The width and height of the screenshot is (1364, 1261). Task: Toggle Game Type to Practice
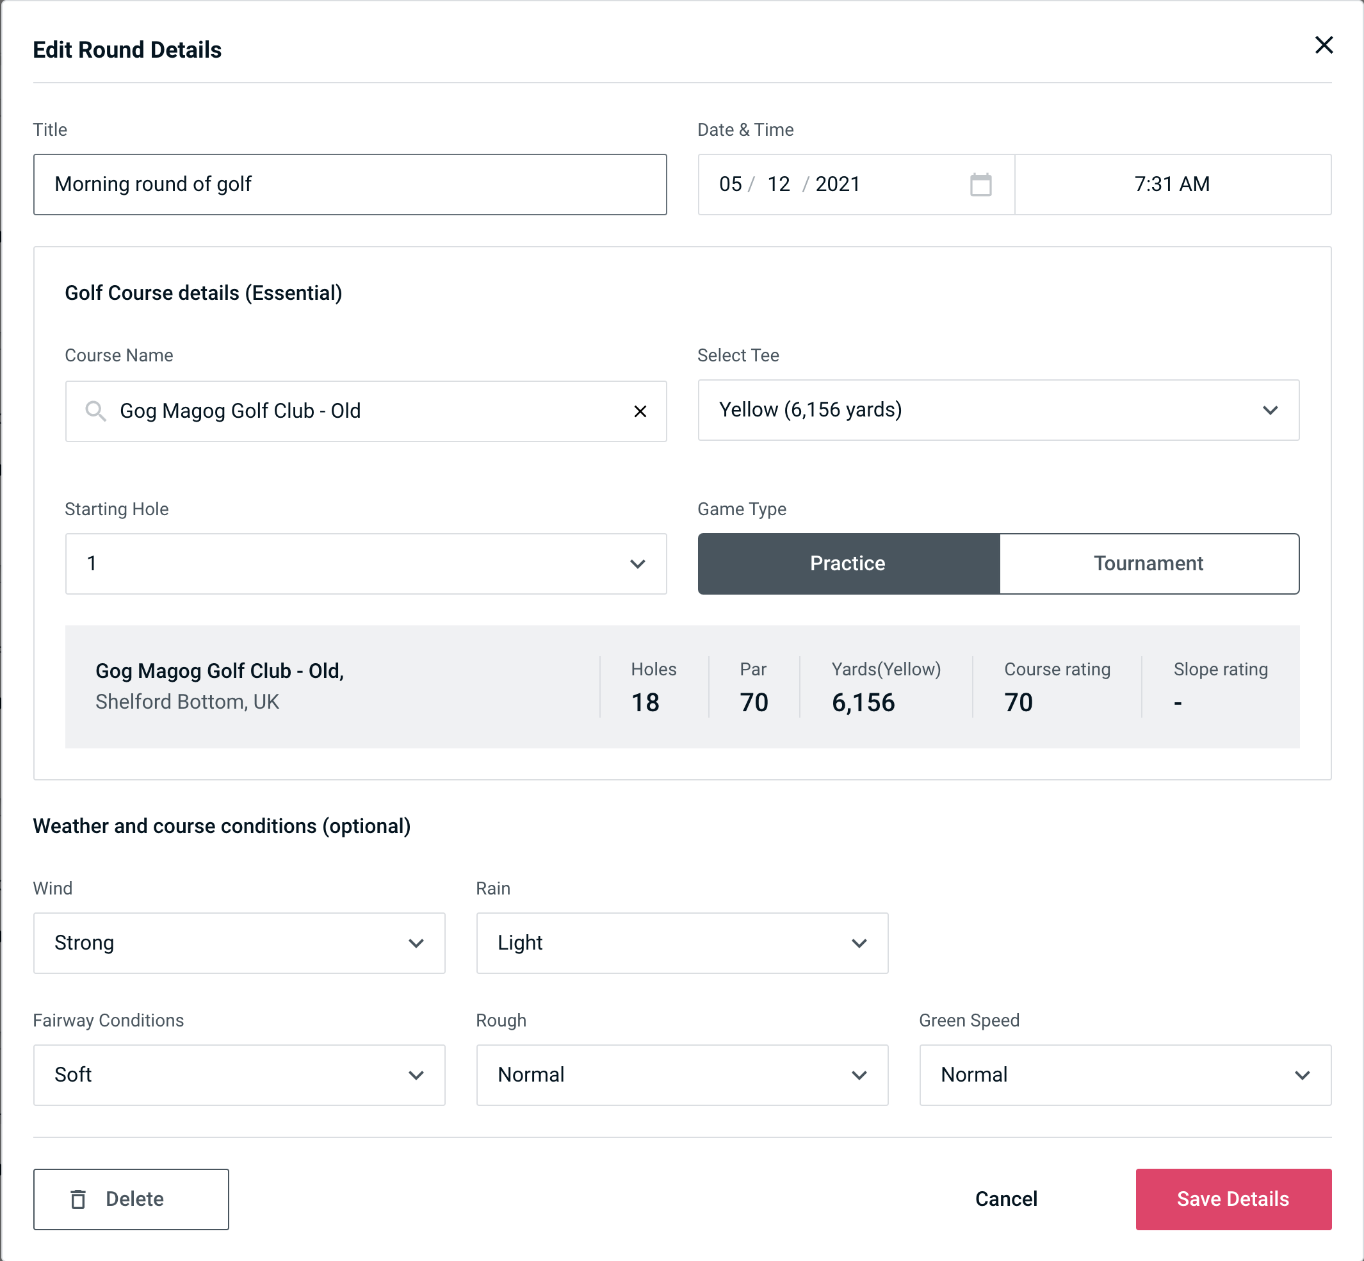point(848,563)
